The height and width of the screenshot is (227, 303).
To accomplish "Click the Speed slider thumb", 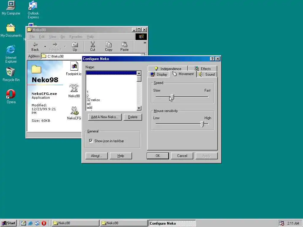I will [172, 97].
